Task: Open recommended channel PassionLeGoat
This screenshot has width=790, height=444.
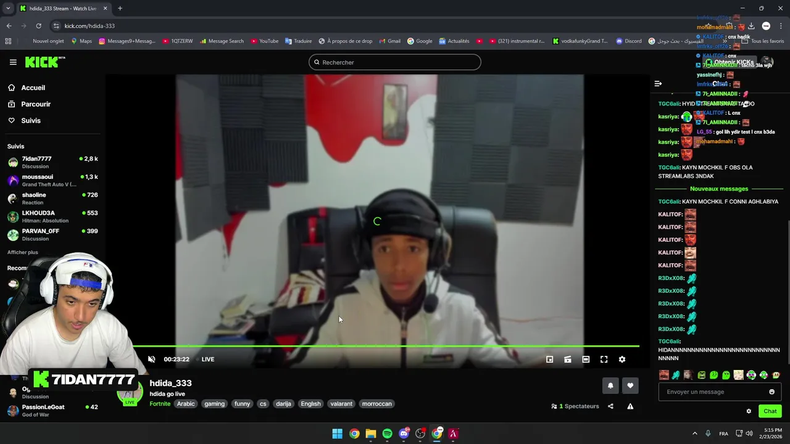Action: tap(52, 410)
